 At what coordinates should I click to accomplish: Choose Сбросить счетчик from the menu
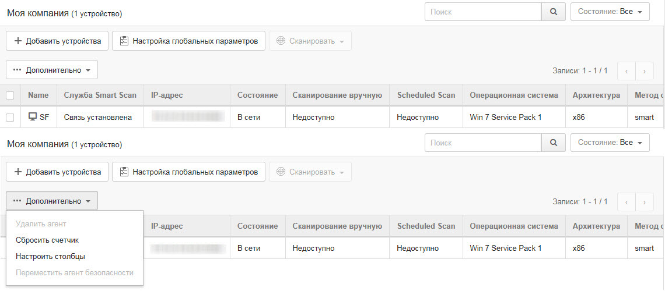pyautogui.click(x=47, y=240)
